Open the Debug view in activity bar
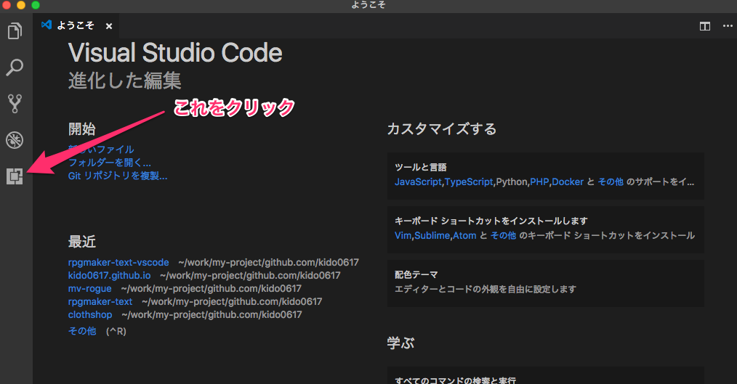The width and height of the screenshot is (737, 384). pyautogui.click(x=15, y=140)
